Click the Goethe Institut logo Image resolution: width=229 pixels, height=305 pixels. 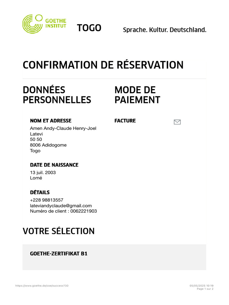44,24
